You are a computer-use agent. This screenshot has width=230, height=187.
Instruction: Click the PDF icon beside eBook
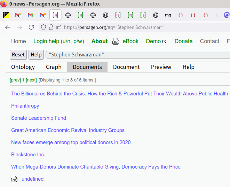point(116,41)
